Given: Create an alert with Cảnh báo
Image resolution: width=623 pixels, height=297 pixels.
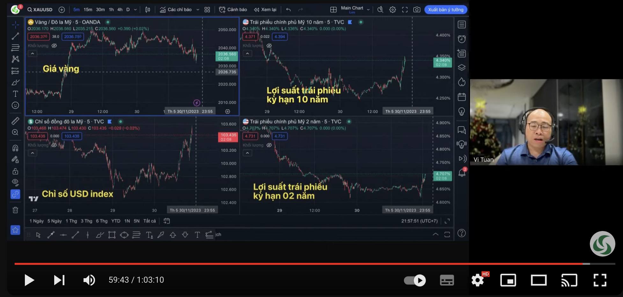Looking at the screenshot, I should [233, 10].
